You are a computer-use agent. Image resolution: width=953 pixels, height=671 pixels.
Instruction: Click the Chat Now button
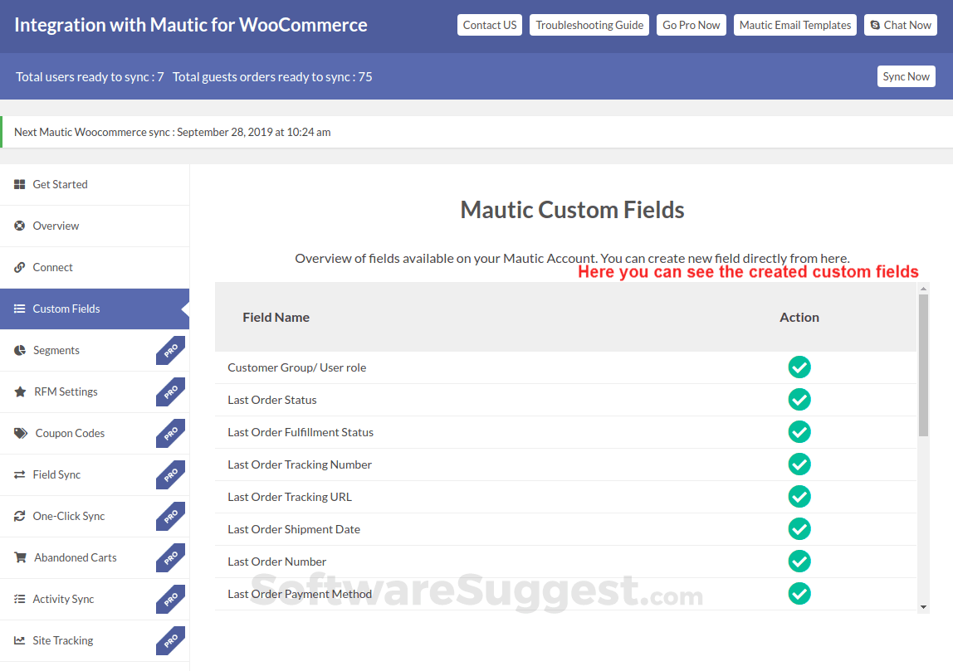pos(901,25)
